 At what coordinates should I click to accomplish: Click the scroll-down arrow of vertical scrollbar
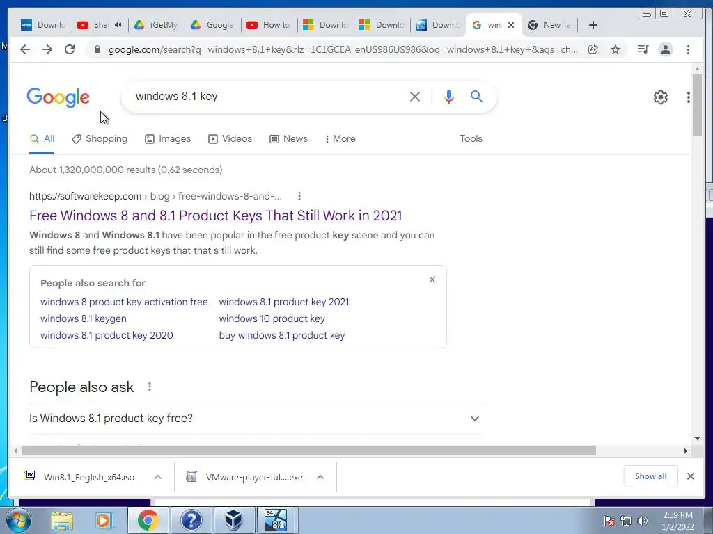pyautogui.click(x=697, y=439)
